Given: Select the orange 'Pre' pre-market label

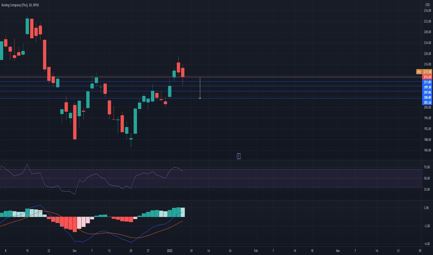Looking at the screenshot, I should tap(419, 72).
